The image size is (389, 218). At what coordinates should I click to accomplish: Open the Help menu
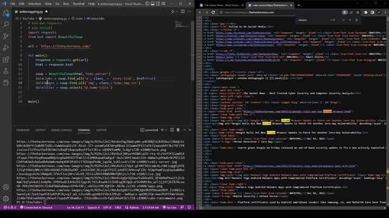(91, 4)
